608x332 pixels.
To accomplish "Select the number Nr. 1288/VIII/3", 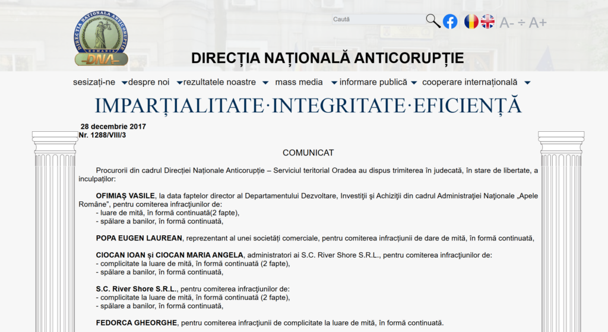I will click(102, 135).
